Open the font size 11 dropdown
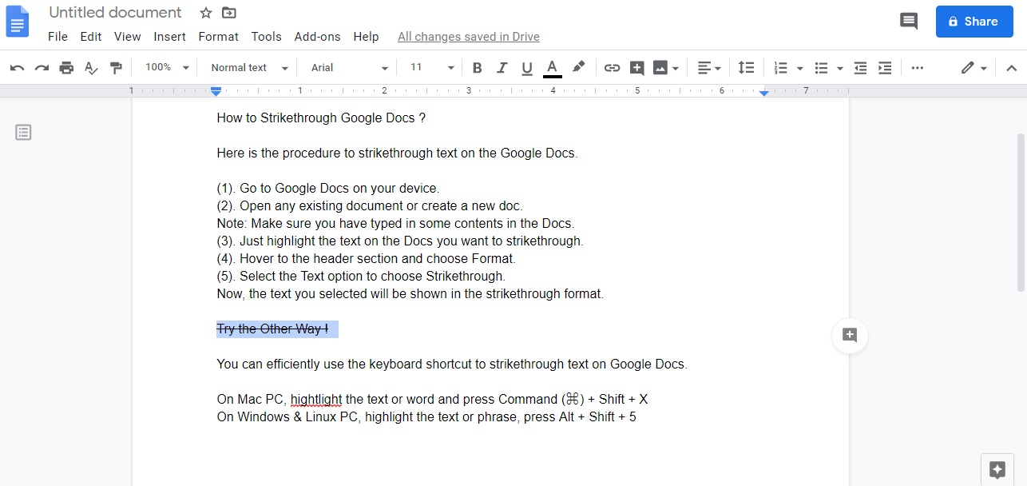The image size is (1027, 486). [432, 68]
